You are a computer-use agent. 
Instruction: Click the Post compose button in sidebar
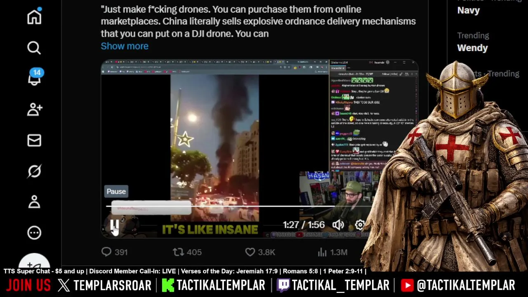(34, 262)
